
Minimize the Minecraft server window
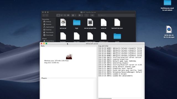(x=44, y=43)
